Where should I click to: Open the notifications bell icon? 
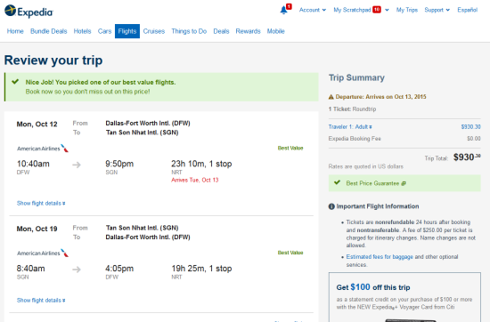tap(283, 10)
